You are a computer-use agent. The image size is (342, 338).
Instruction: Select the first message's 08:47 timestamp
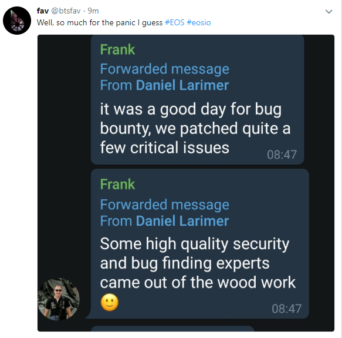[282, 155]
